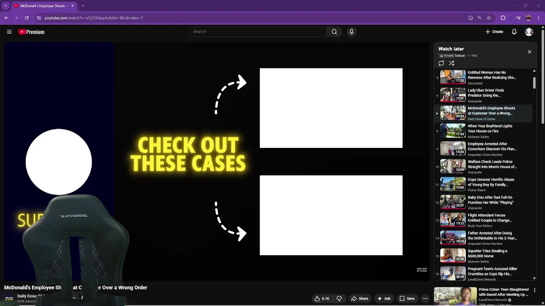Save video to a playlist

tap(407, 299)
